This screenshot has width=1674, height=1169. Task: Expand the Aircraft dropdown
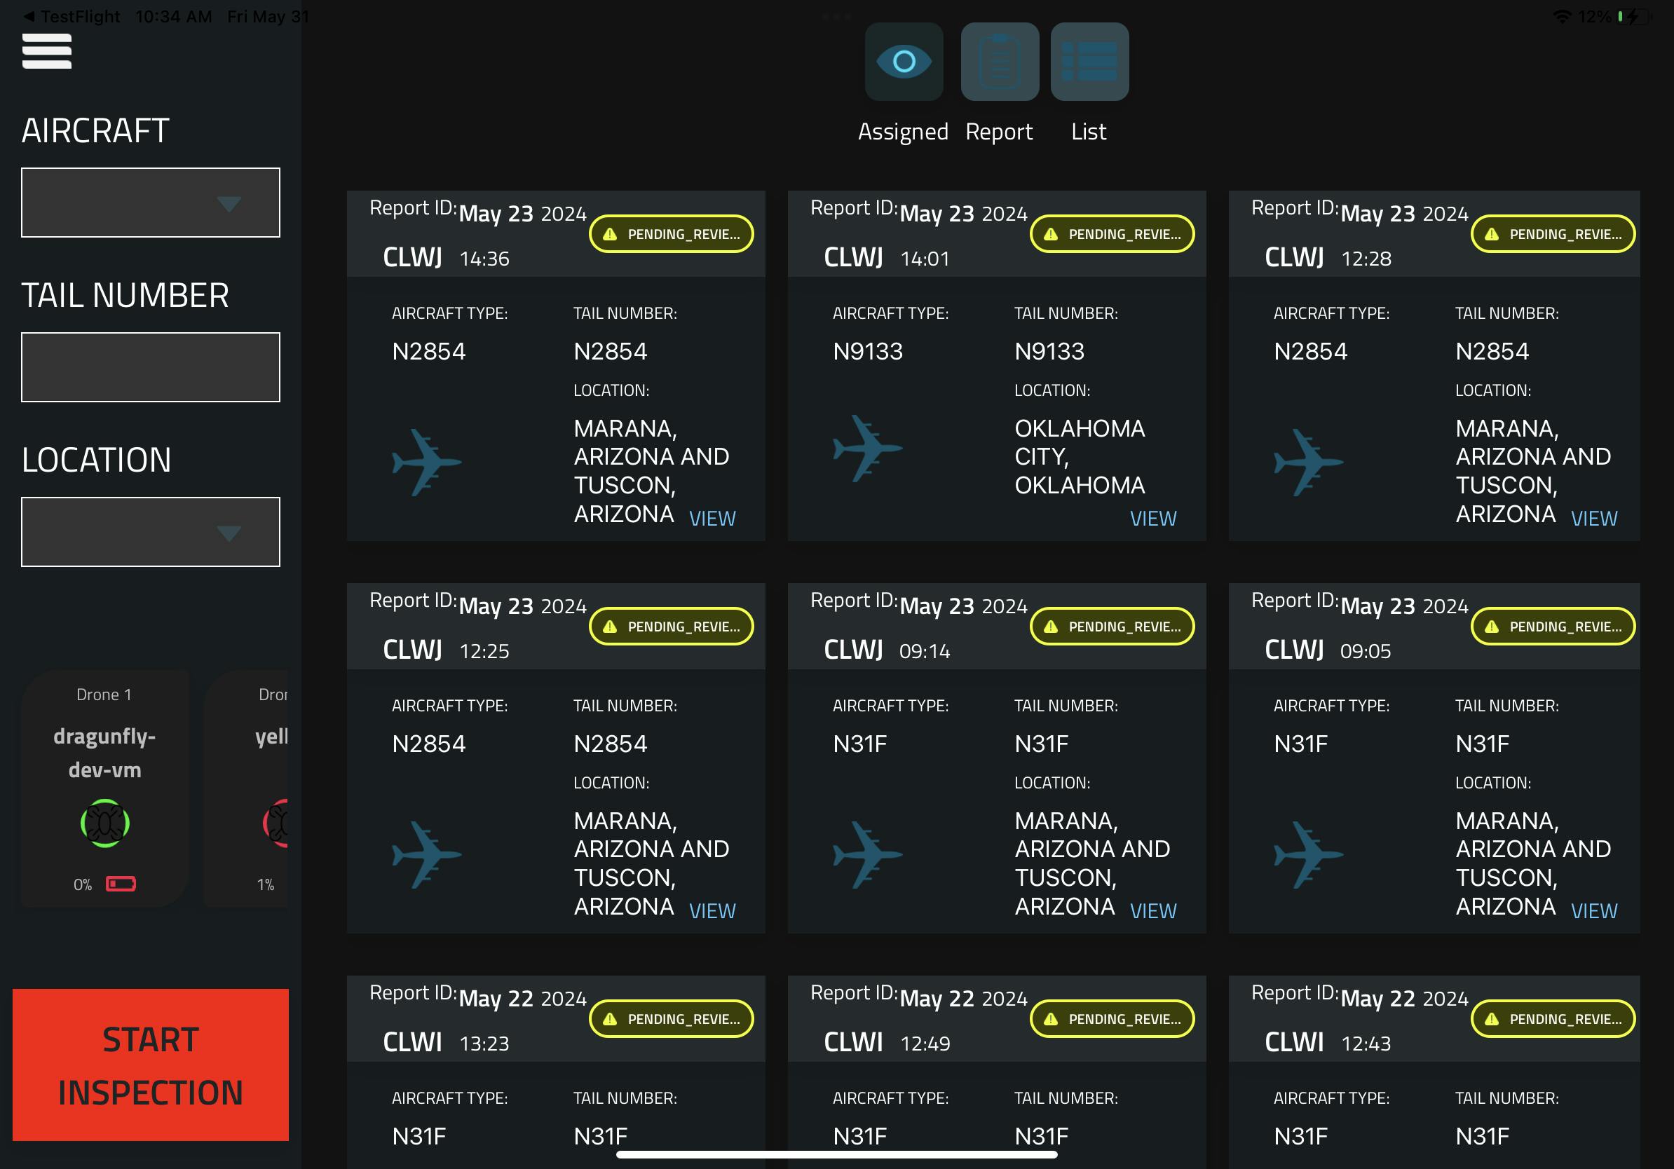(150, 203)
